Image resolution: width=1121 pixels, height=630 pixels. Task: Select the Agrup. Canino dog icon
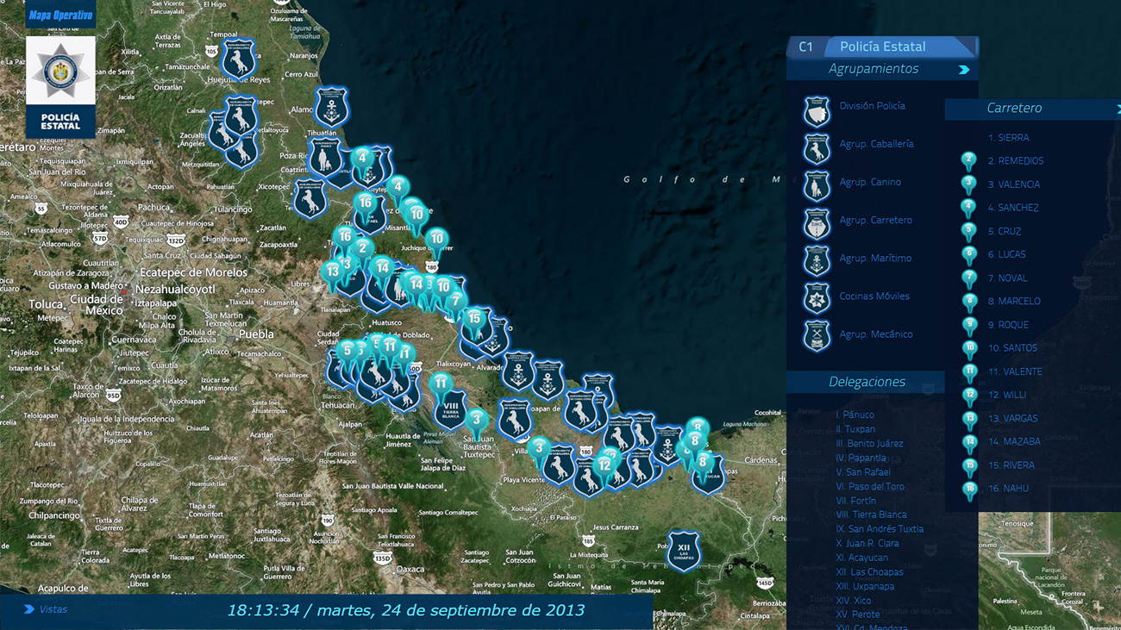pos(817,187)
